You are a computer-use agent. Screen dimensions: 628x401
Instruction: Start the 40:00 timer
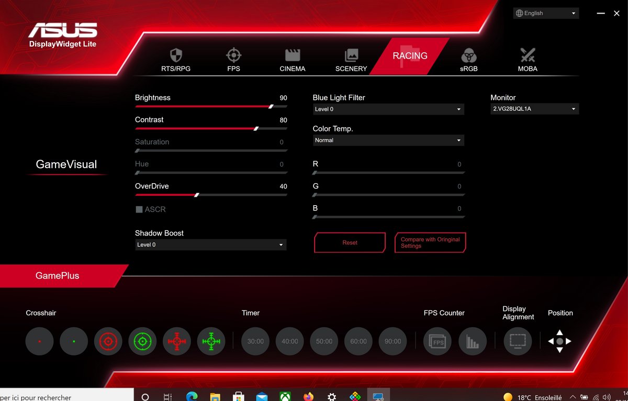point(290,341)
